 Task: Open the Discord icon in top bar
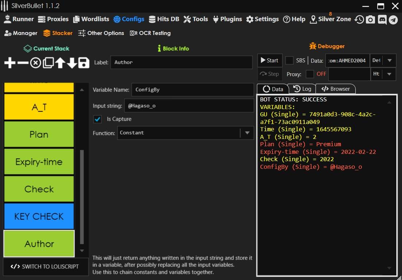coord(382,20)
